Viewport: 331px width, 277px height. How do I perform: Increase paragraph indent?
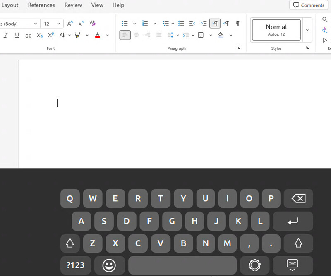(x=204, y=23)
